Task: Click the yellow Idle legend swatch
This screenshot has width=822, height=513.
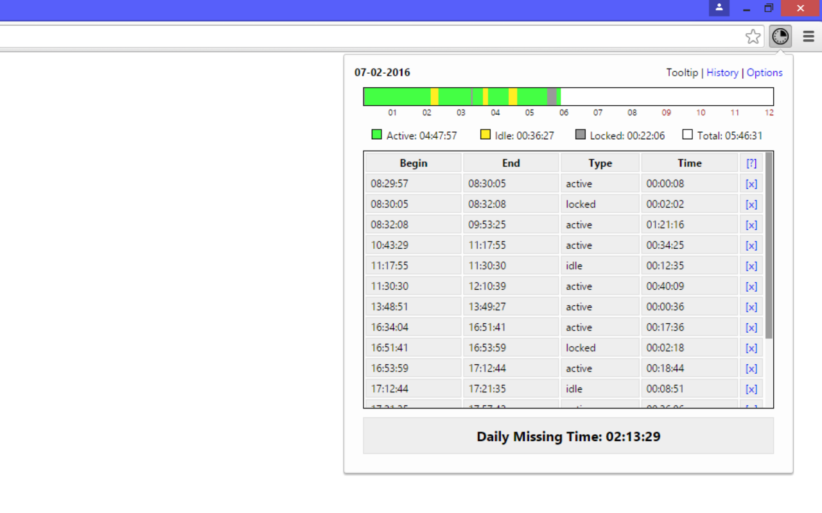Action: click(x=485, y=135)
